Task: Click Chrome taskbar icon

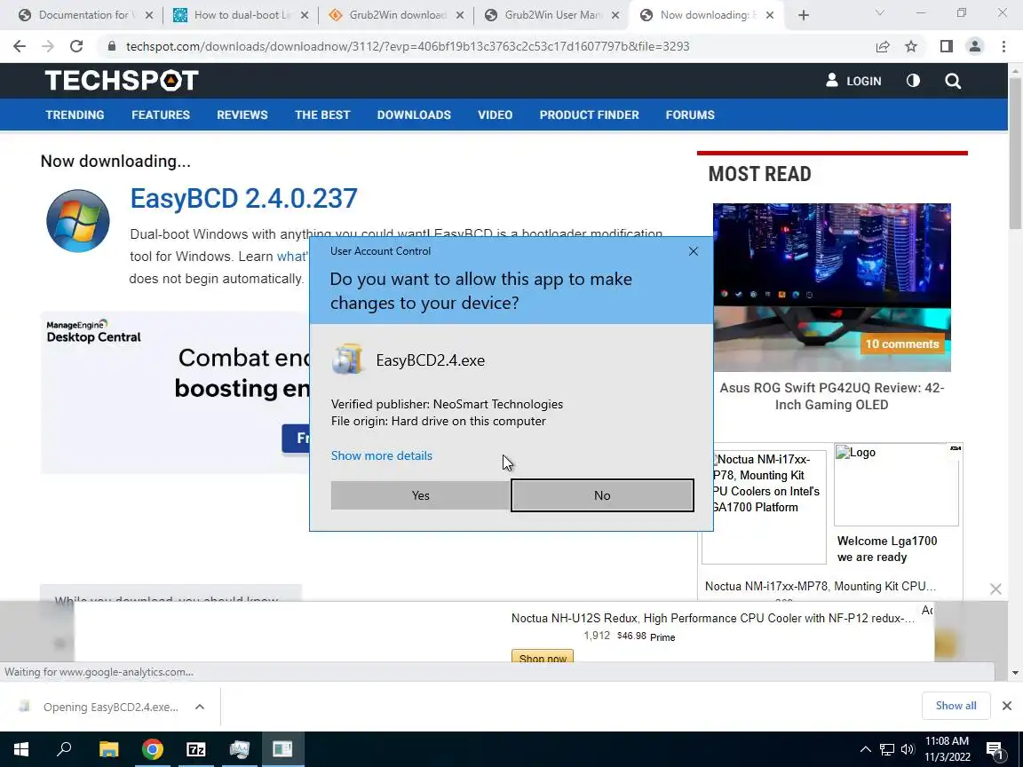Action: tap(153, 749)
